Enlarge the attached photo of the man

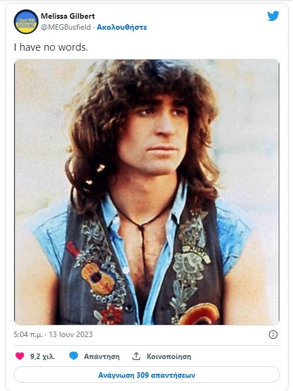147,192
